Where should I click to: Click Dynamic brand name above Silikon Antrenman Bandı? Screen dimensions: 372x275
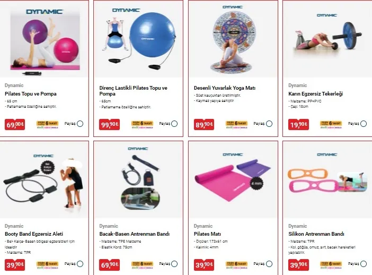click(x=297, y=226)
